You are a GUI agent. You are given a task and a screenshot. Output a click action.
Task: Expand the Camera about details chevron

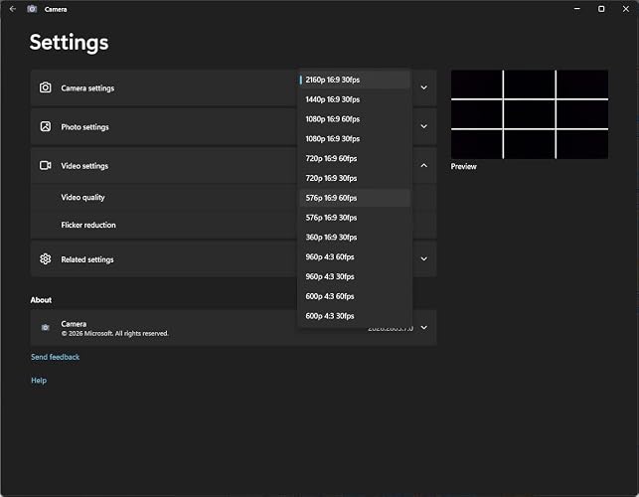[423, 327]
